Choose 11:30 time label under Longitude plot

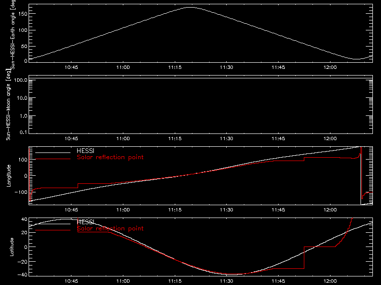pyautogui.click(x=227, y=210)
